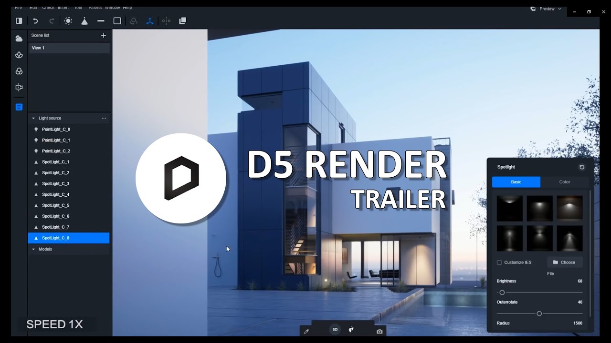The image size is (611, 343).
Task: Click the duplicate layers toolbar icon
Action: coord(182,21)
